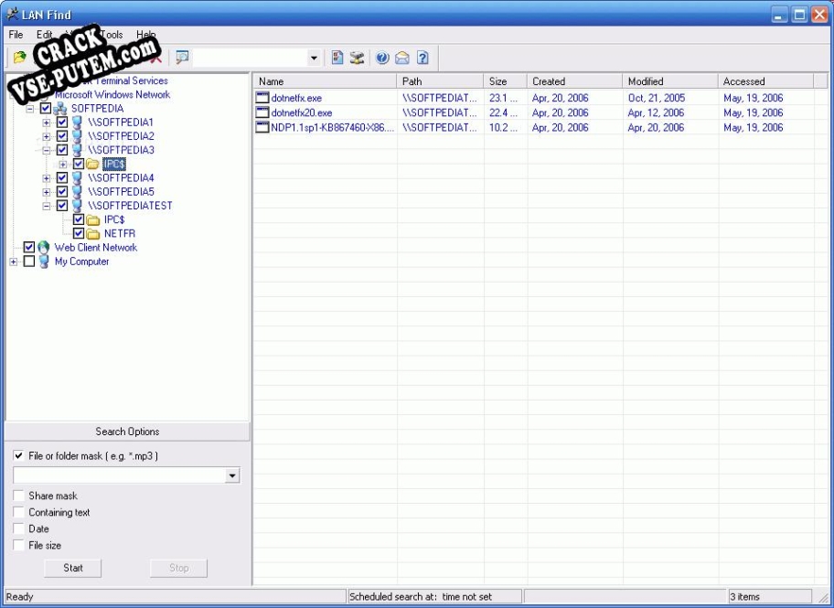
Task: Sort results by the Accessed column
Action: 765,81
